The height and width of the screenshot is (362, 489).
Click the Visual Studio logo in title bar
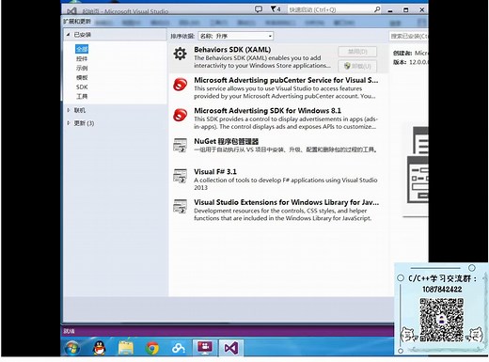(71, 11)
